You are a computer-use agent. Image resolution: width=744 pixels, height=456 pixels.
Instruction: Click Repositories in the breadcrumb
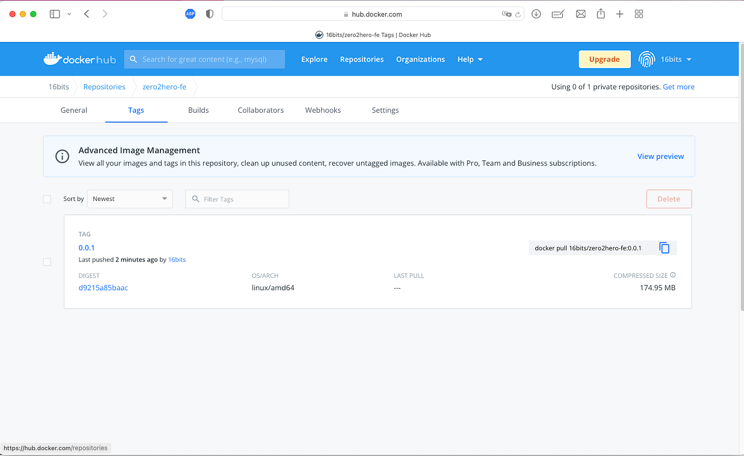click(104, 87)
